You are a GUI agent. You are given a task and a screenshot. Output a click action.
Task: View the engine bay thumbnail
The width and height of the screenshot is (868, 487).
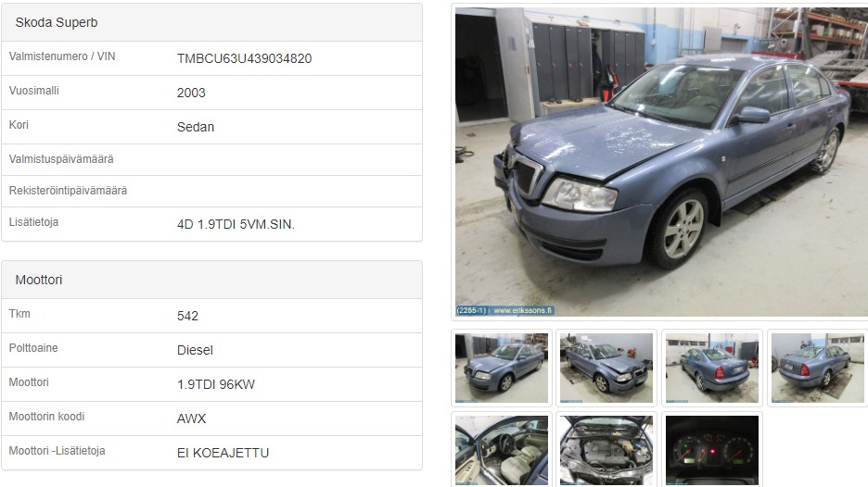pos(606,451)
